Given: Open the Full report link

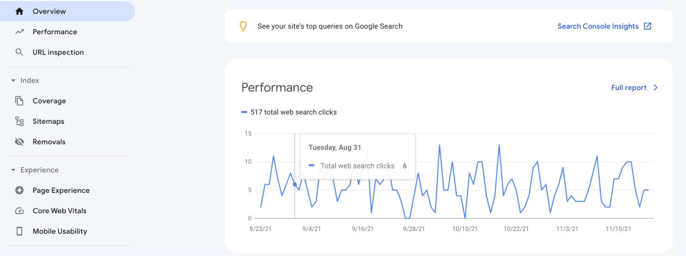Looking at the screenshot, I should pyautogui.click(x=629, y=88).
